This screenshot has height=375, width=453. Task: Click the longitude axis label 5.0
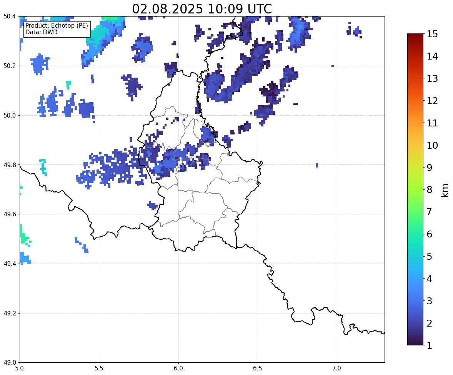pyautogui.click(x=20, y=368)
